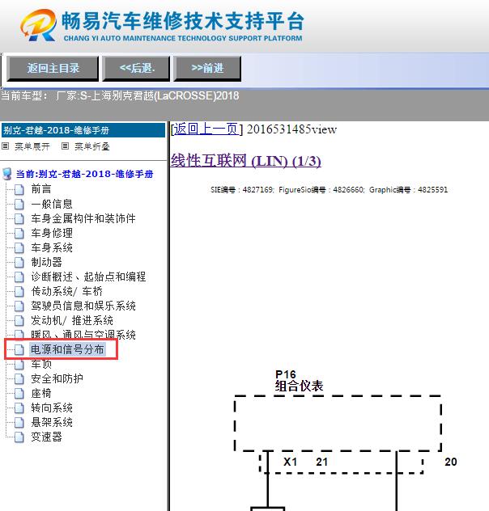Open the 座椅 section
This screenshot has height=511, width=489.
click(41, 393)
